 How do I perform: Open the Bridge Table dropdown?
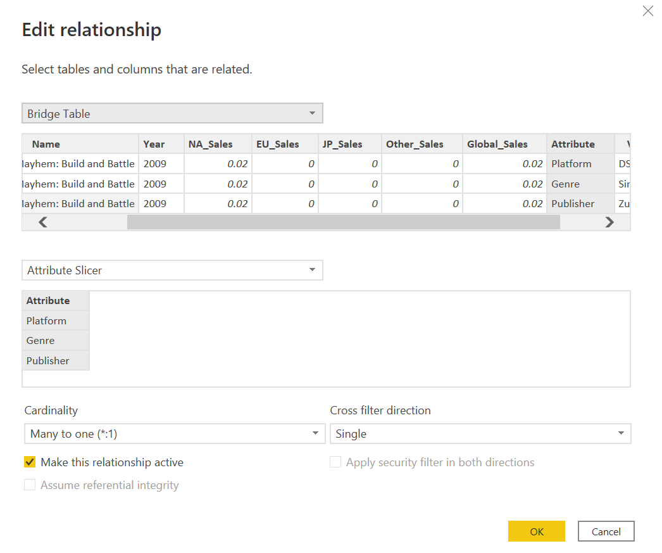pyautogui.click(x=172, y=113)
